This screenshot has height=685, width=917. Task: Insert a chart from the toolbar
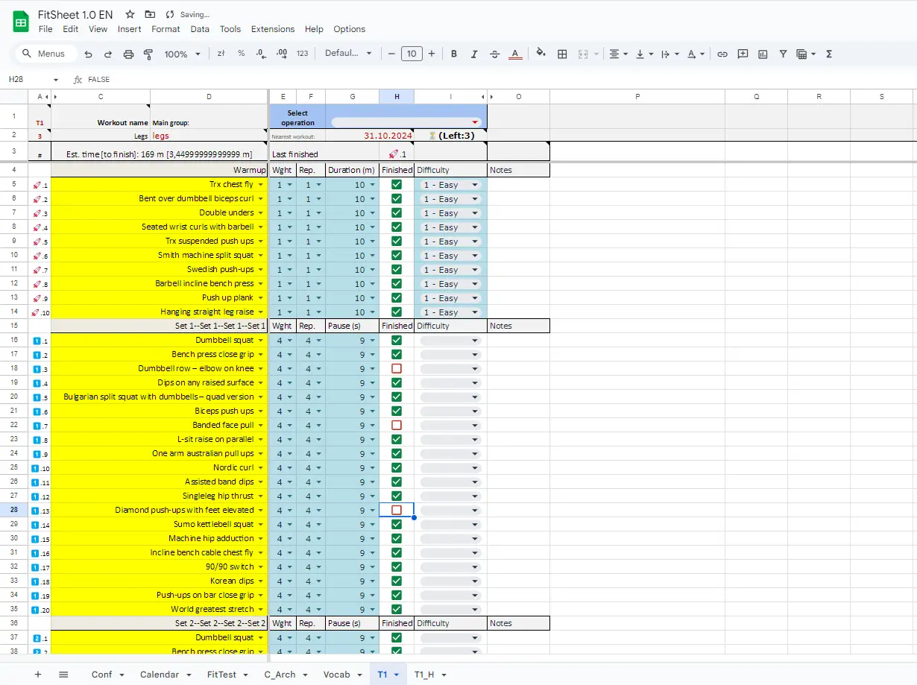pos(763,54)
